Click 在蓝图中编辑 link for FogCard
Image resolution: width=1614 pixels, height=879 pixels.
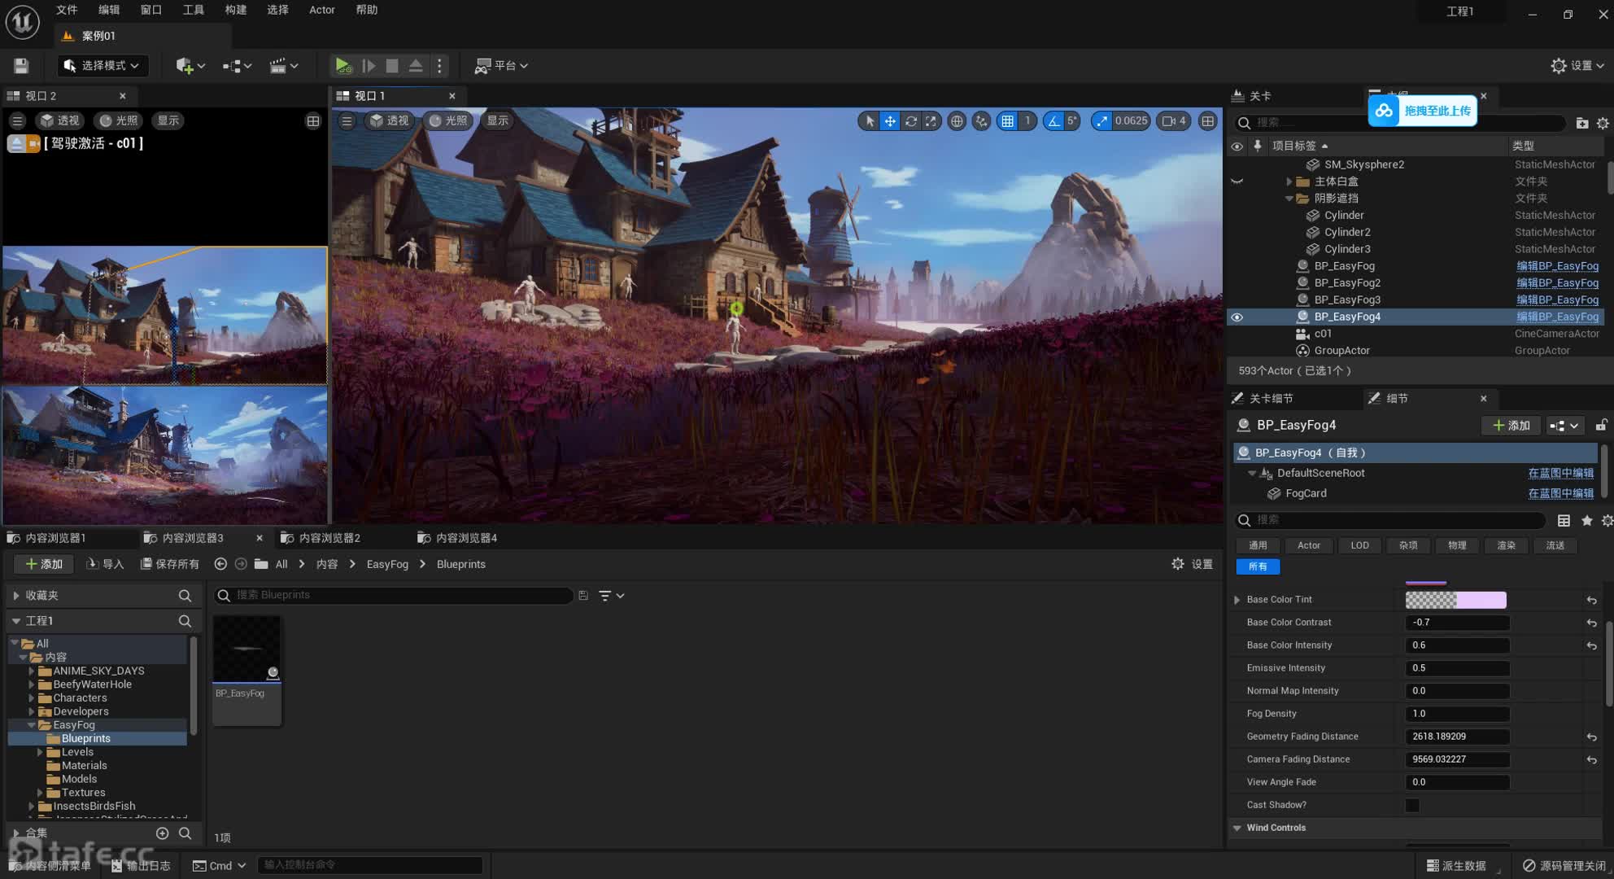(x=1560, y=493)
